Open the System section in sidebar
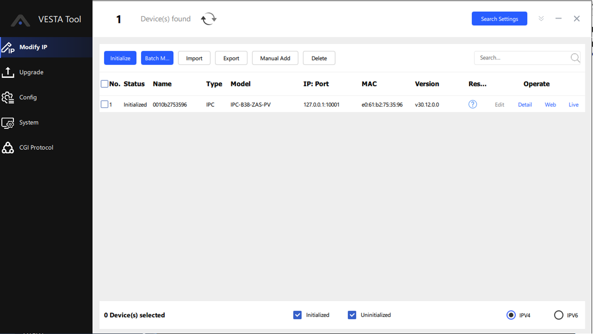 [29, 122]
